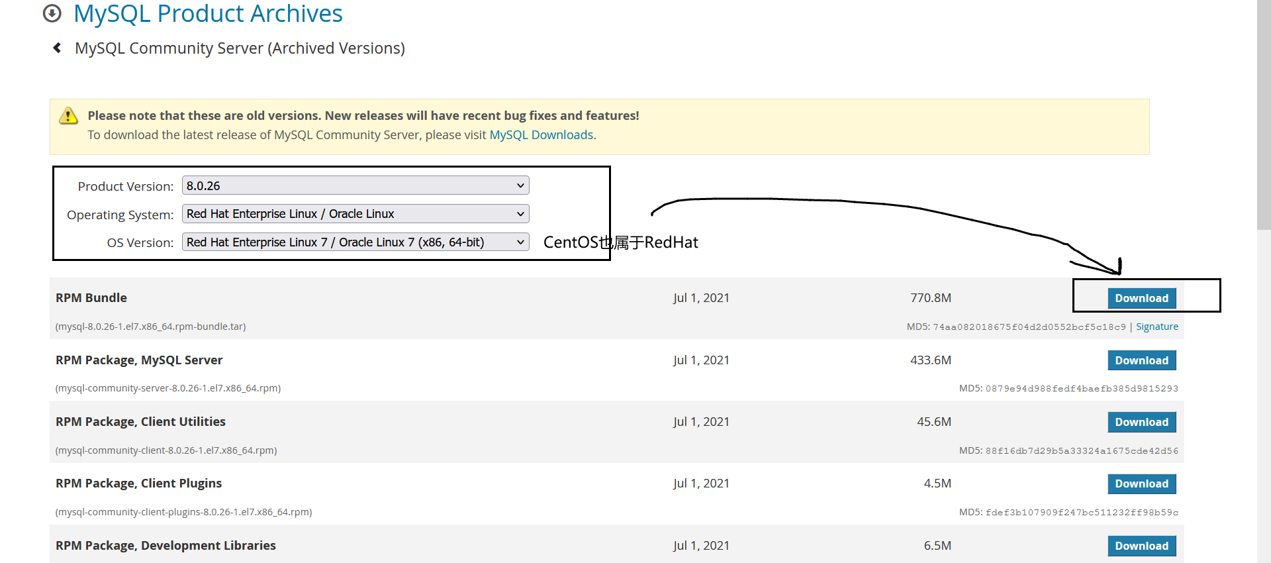Download the Development Libraries RPM package
The width and height of the screenshot is (1271, 563).
point(1142,546)
